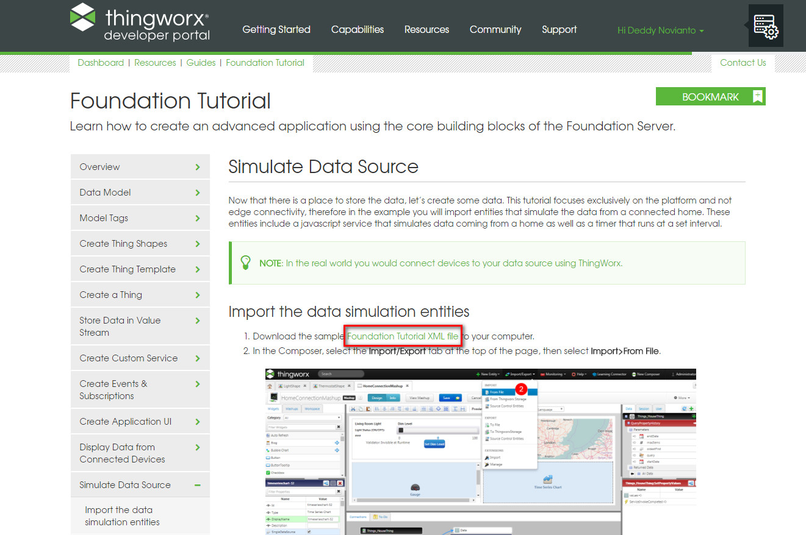Expand the Model Tags section chevron
This screenshot has width=806, height=535.
pyautogui.click(x=198, y=218)
